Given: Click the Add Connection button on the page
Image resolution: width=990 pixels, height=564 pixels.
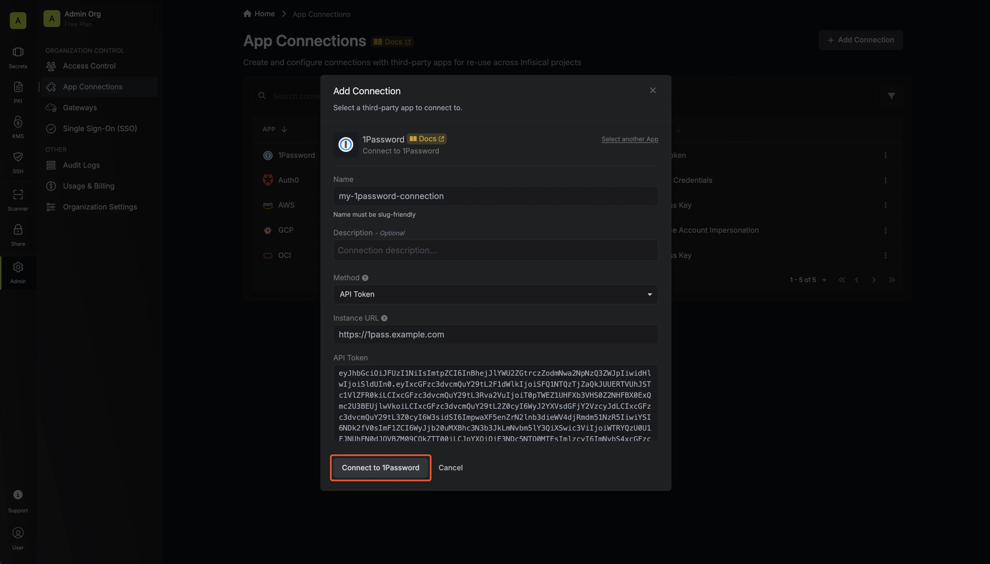Looking at the screenshot, I should click(860, 40).
